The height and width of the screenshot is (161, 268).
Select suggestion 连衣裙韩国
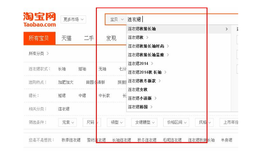[138, 107]
